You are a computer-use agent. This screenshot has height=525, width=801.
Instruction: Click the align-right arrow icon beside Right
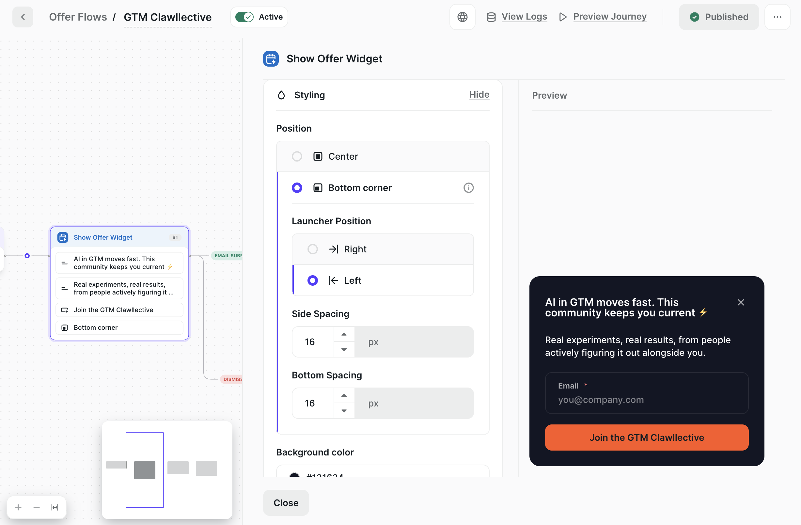click(333, 249)
